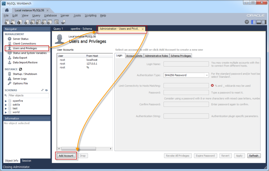This screenshot has width=269, height=171.
Task: Toggle the bottom output panel icon
Action: click(x=259, y=22)
